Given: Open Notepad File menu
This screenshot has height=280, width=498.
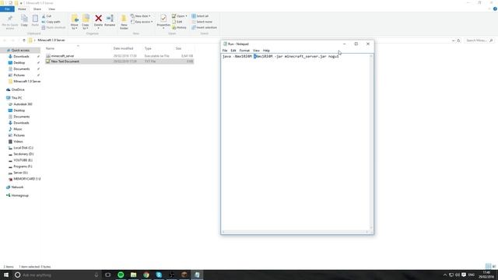Looking at the screenshot, I should tap(225, 51).
